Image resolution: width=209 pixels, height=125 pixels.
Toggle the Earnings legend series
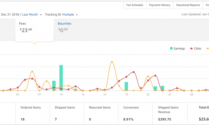(177, 49)
